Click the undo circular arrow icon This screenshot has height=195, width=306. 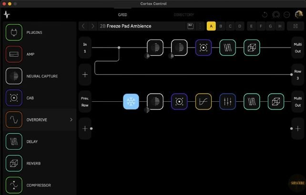[x=265, y=15]
